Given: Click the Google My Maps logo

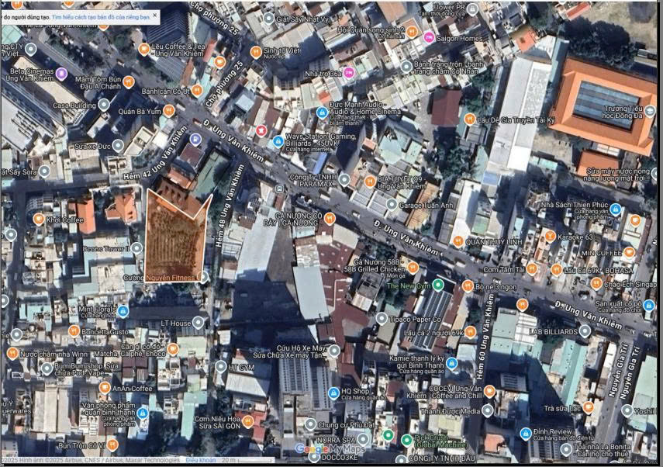Looking at the screenshot, I should (324, 448).
